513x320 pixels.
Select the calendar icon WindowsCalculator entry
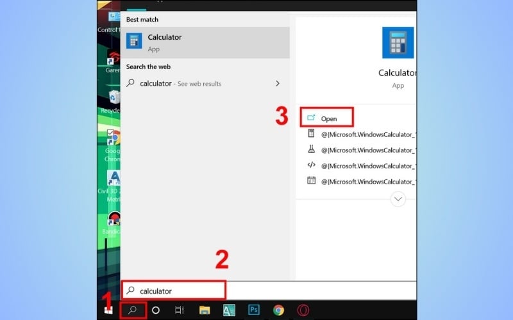point(366,181)
